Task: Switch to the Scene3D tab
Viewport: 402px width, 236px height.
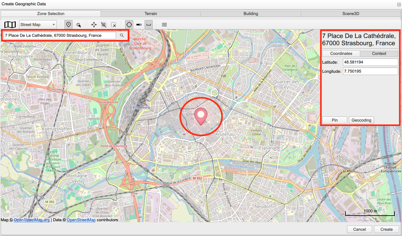Action: pos(351,13)
